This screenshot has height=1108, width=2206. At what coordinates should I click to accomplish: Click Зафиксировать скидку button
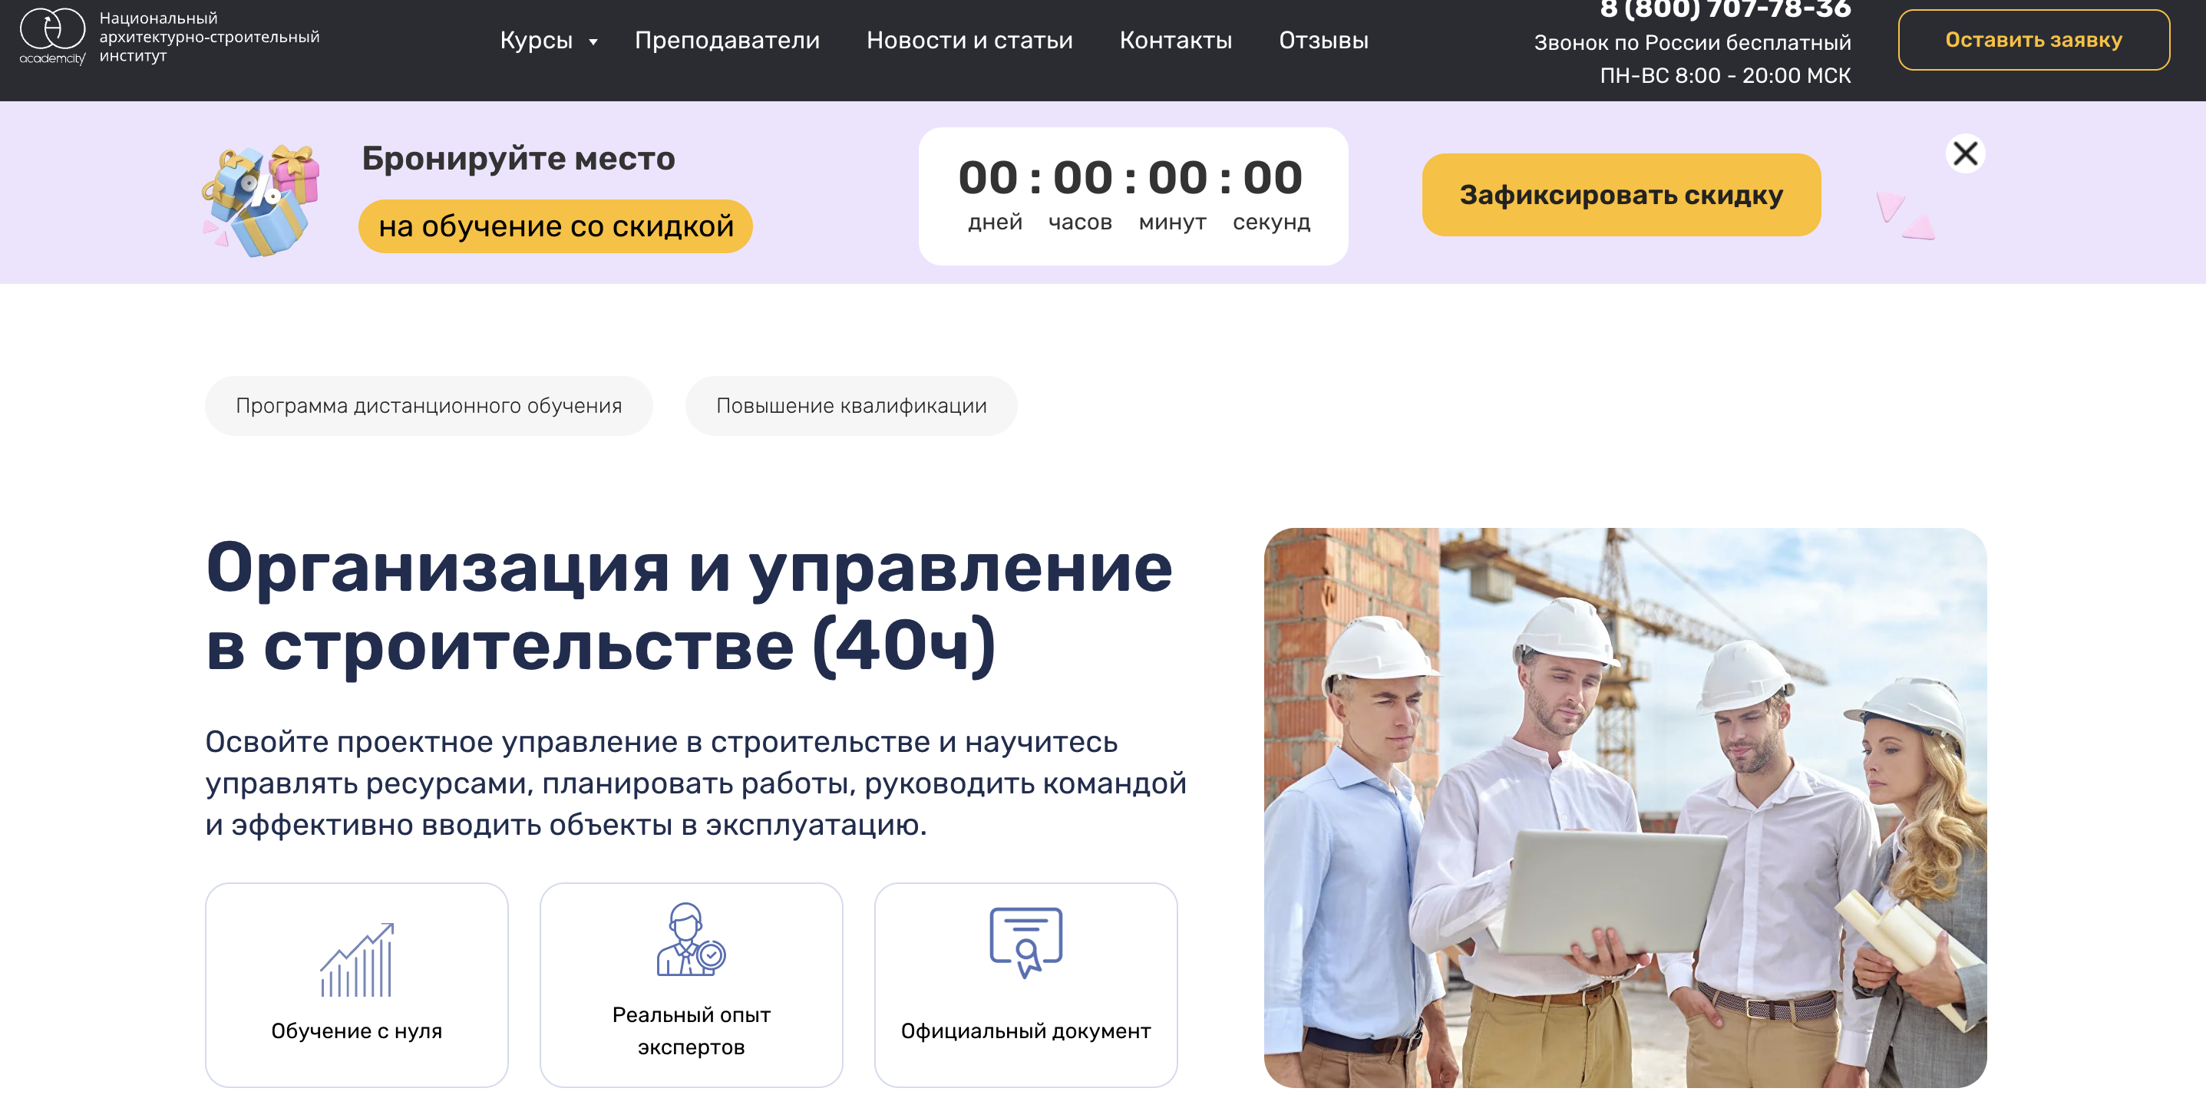coord(1620,195)
